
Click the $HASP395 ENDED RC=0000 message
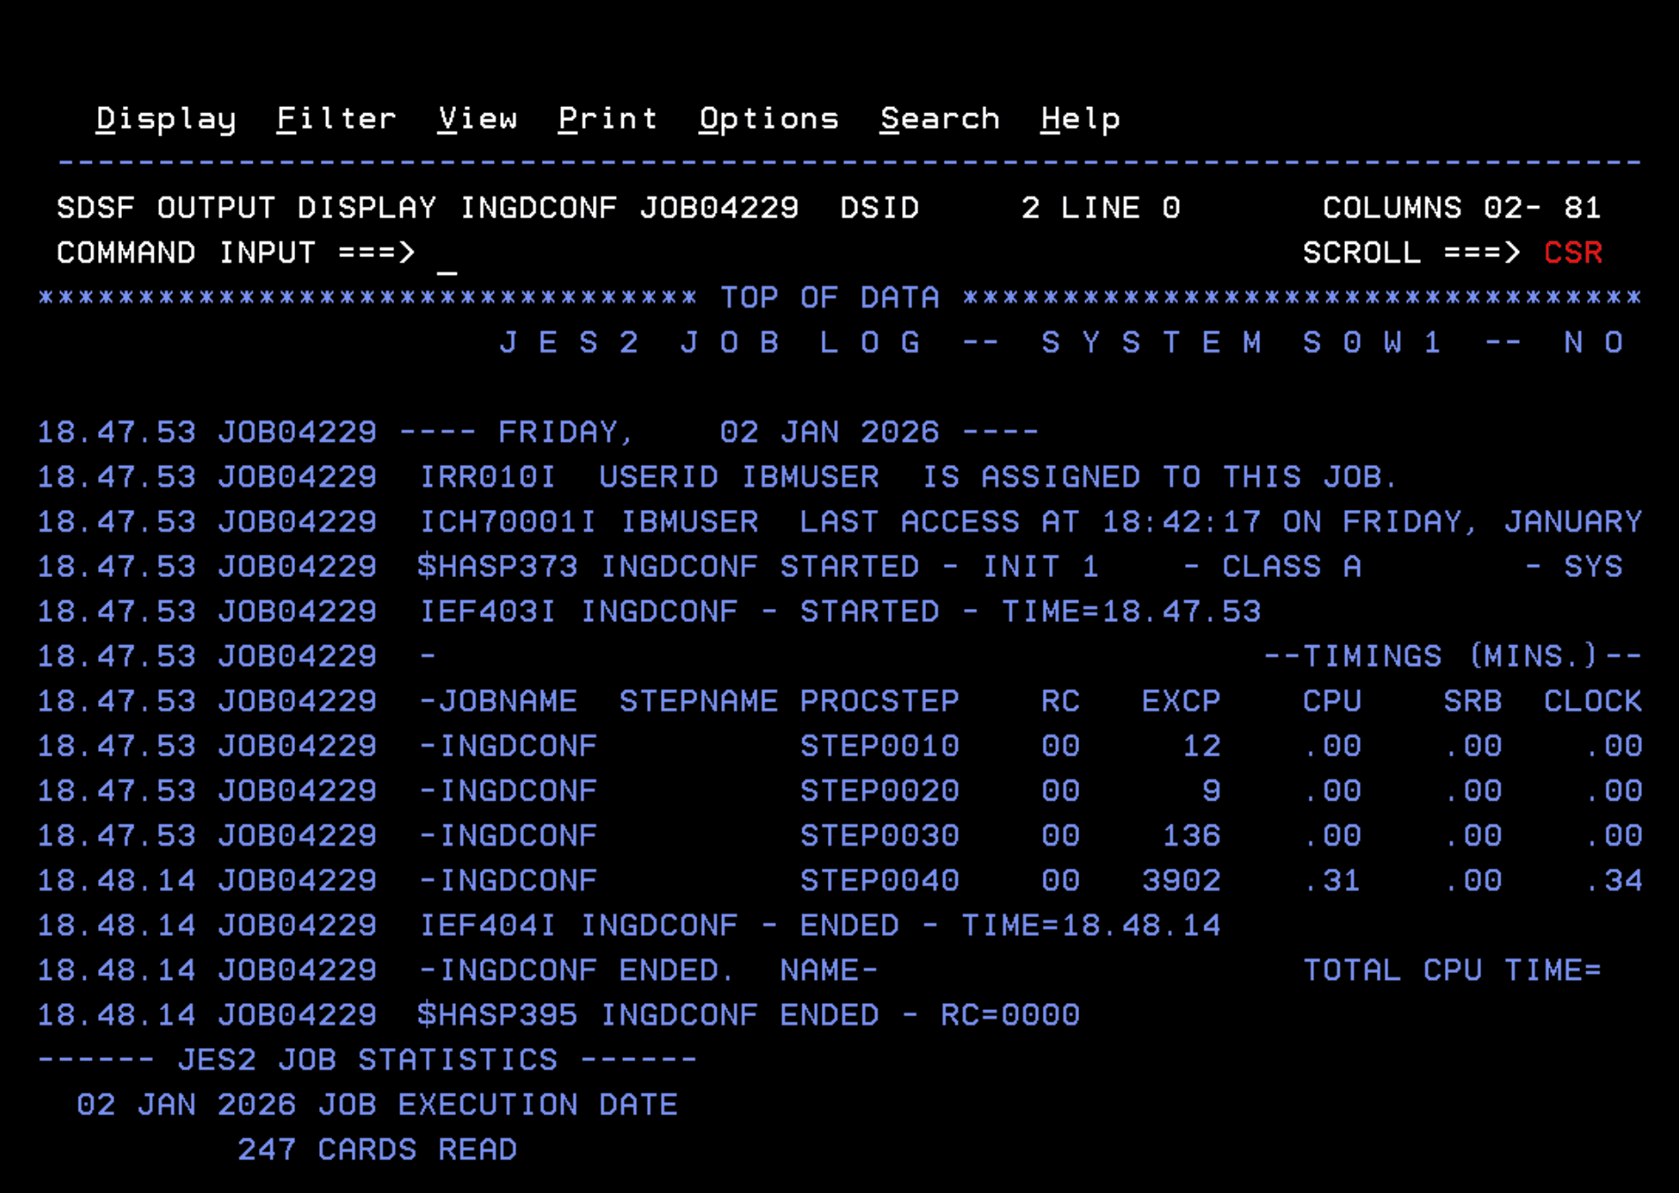[x=748, y=1015]
